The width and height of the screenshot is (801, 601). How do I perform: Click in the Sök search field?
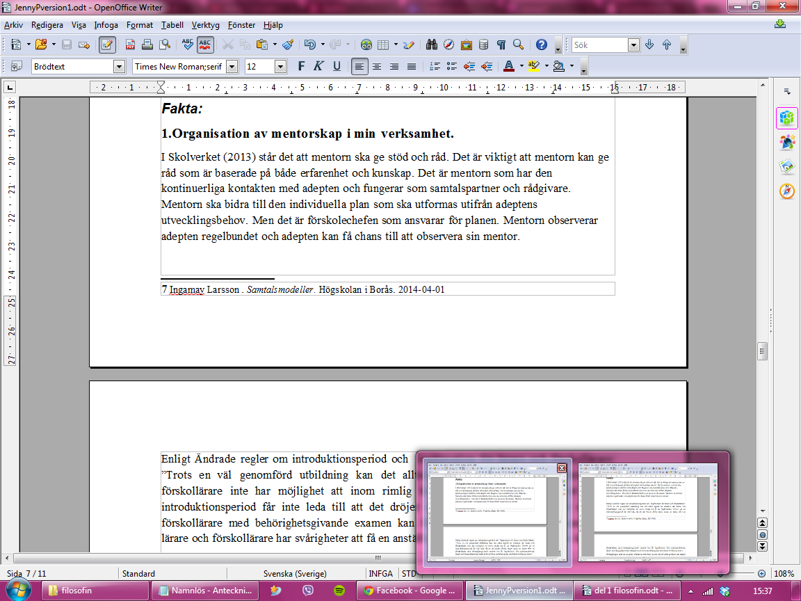coord(600,45)
